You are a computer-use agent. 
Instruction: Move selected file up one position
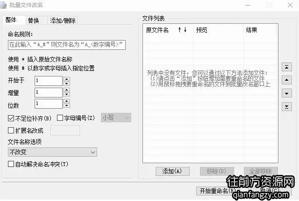point(286,80)
